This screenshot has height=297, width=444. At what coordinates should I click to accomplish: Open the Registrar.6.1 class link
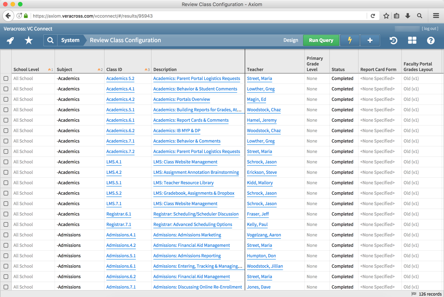click(119, 214)
